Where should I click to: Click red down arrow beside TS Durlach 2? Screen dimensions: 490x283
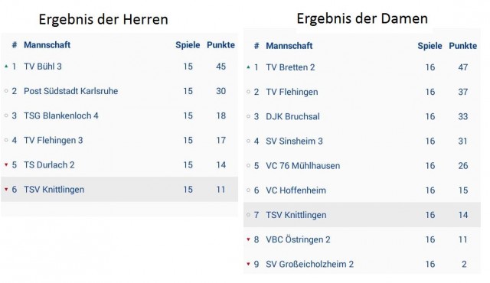coord(6,164)
